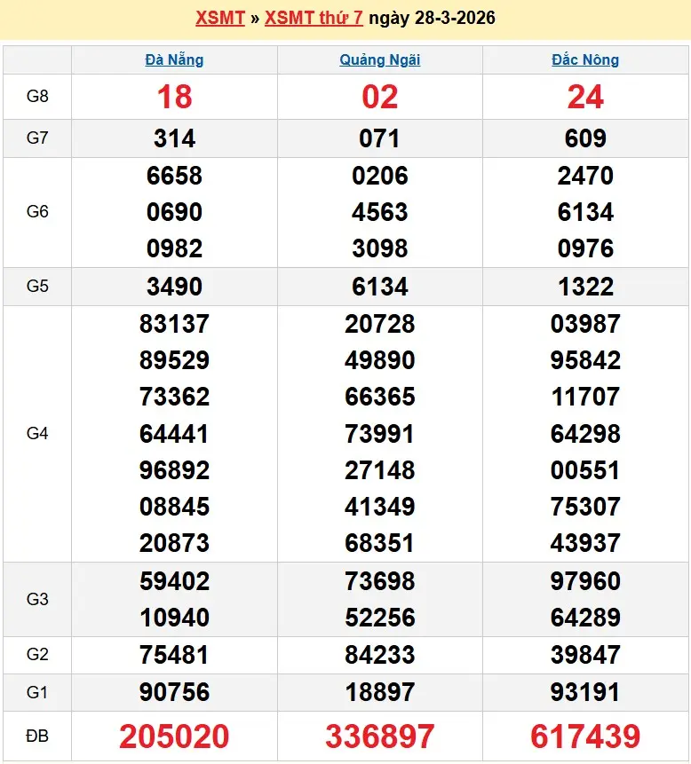This screenshot has height=764, width=691.
Task: Open the XSMT link in the header
Action: (219, 18)
